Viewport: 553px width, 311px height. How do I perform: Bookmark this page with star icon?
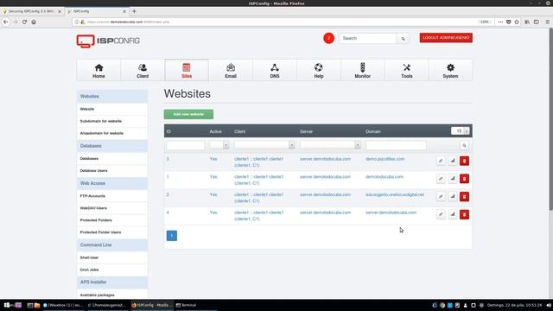(x=517, y=22)
